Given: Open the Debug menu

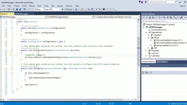Looking at the screenshot, I should click(32, 6).
